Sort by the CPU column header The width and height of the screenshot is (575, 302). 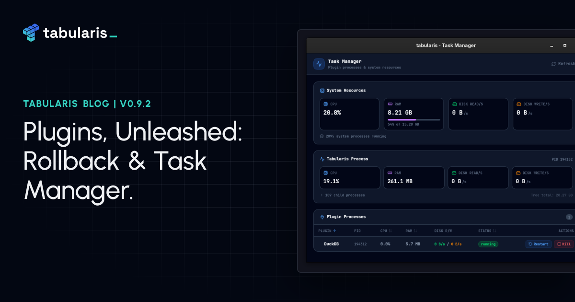[386, 231]
